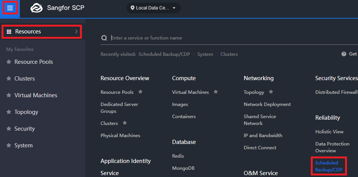Unfavorite Clusters using star in Resource Overview
This screenshot has width=358, height=177.
pyautogui.click(x=125, y=123)
